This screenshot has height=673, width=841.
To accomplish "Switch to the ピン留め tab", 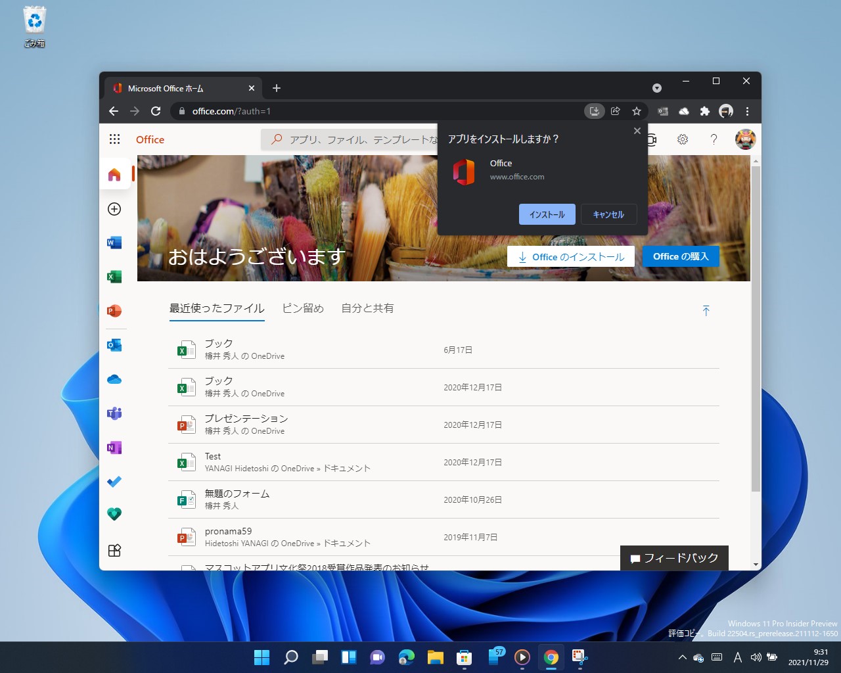I will coord(303,308).
